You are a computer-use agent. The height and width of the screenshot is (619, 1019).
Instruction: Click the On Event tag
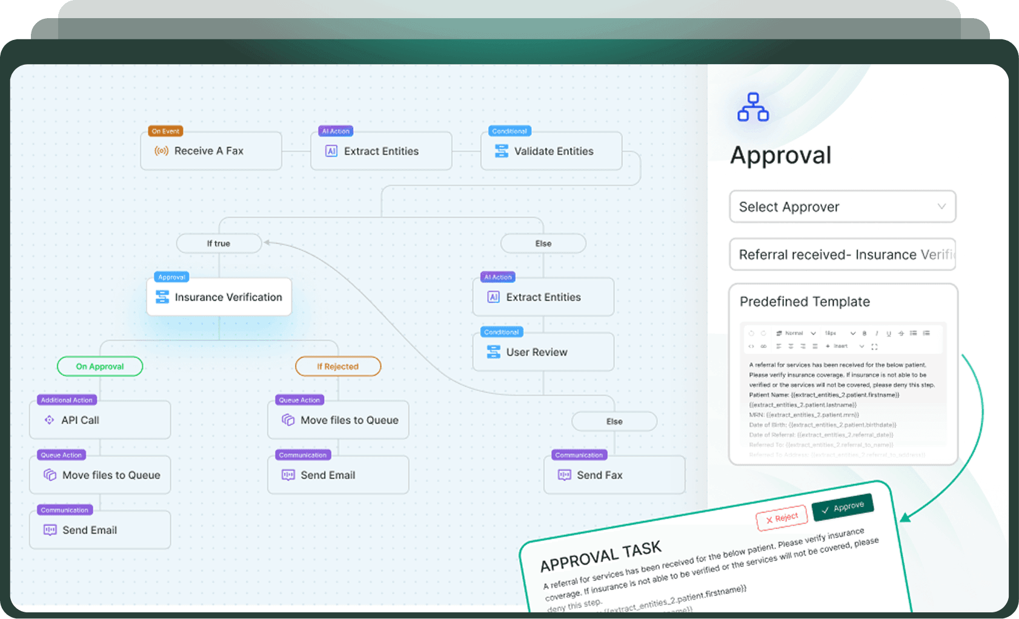(x=165, y=131)
